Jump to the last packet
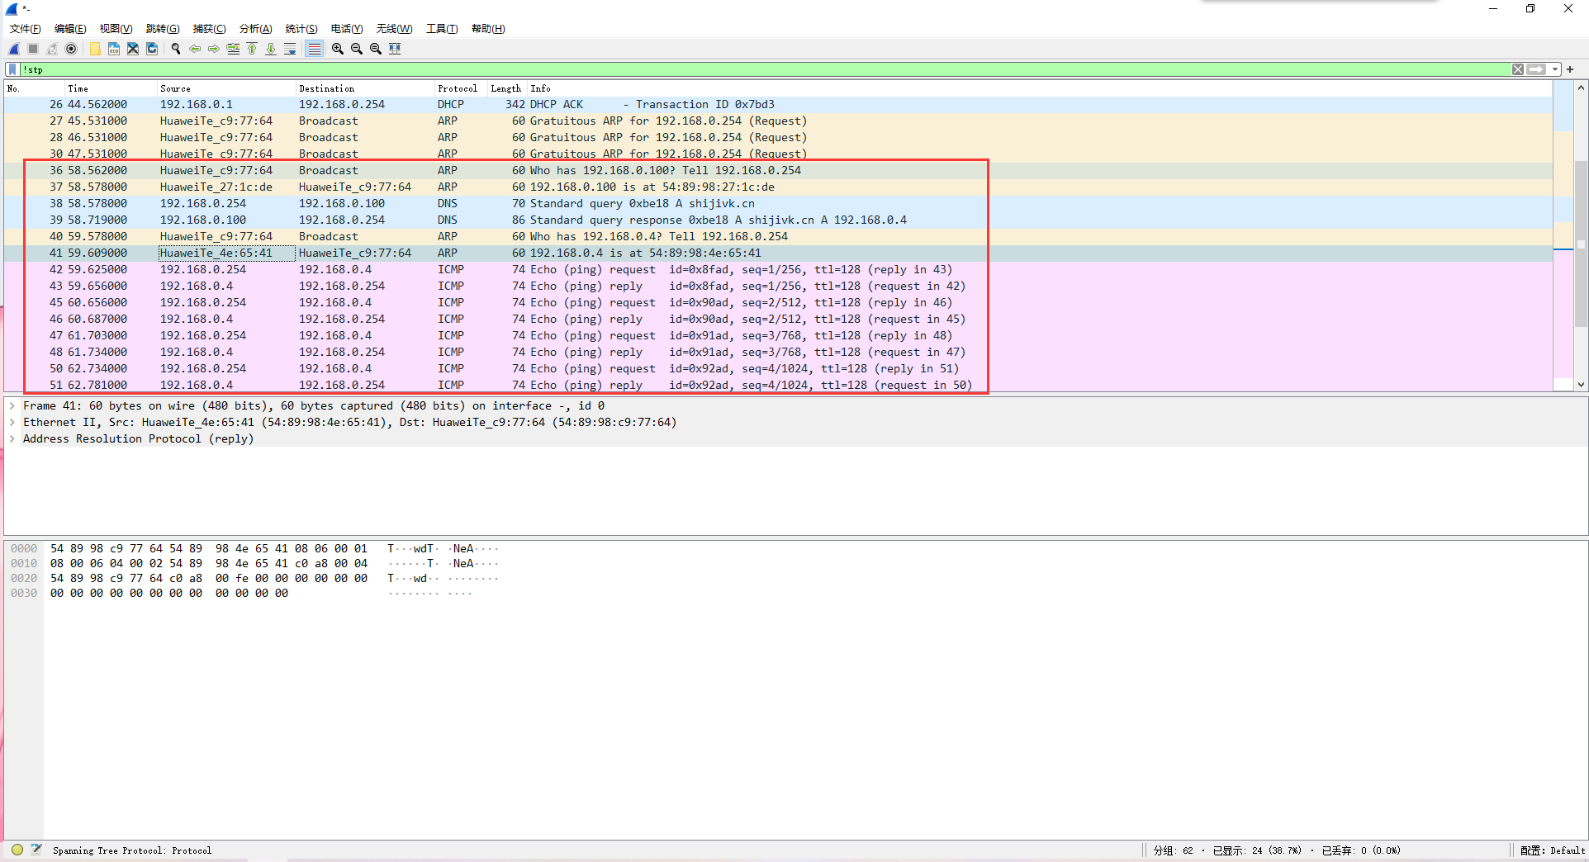Viewport: 1589px width, 862px height. (271, 49)
